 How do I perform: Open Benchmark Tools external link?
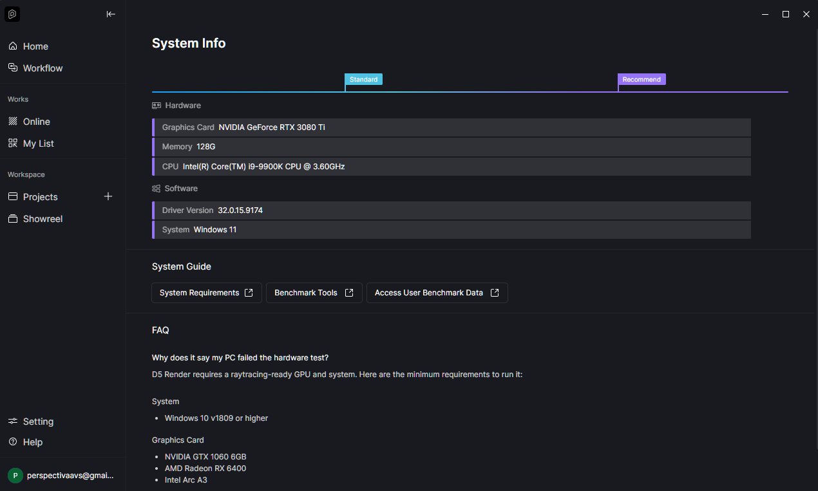point(314,293)
